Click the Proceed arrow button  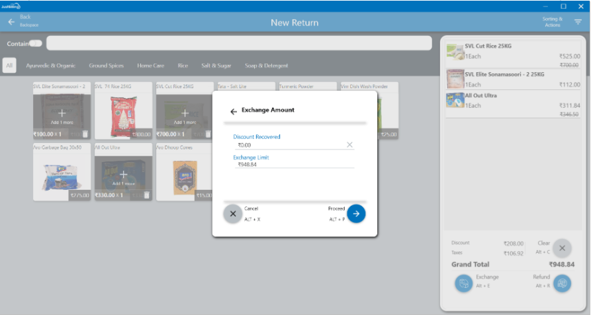356,214
